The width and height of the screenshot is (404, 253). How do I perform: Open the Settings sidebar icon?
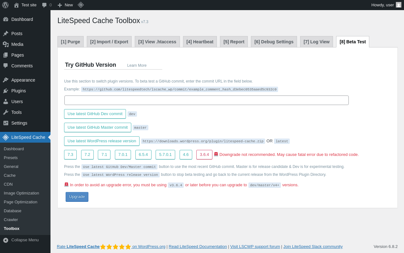[x=6, y=123]
